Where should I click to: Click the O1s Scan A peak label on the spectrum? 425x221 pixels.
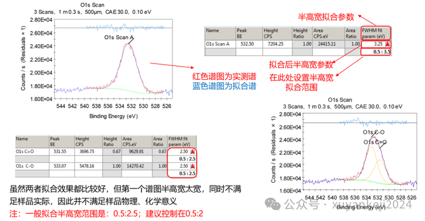[119, 38]
